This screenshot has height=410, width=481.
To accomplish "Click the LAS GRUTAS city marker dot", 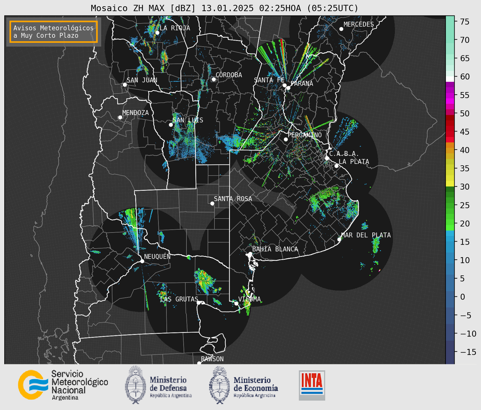I will (x=199, y=303).
